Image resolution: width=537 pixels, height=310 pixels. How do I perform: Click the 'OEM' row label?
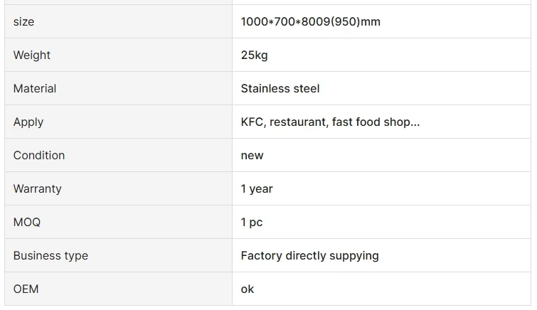pos(26,289)
